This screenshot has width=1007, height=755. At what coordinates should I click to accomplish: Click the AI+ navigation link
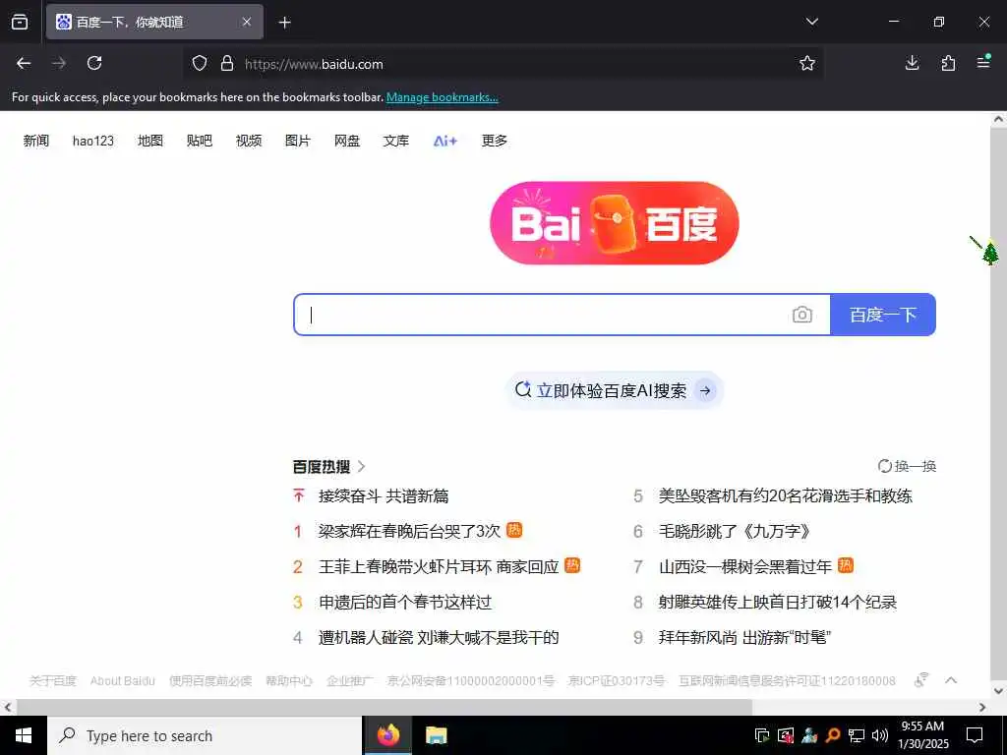pos(445,141)
